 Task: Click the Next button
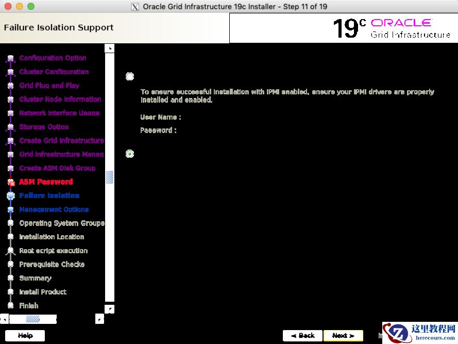point(343,336)
